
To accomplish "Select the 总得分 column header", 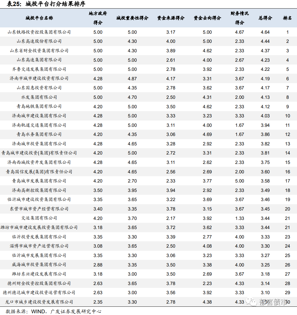I will (265, 18).
